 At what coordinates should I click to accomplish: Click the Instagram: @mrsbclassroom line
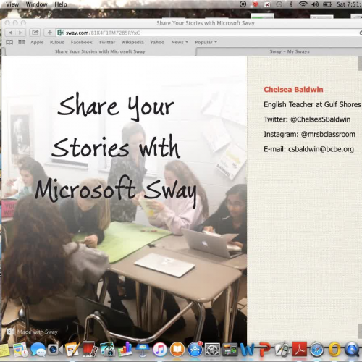pyautogui.click(x=309, y=134)
